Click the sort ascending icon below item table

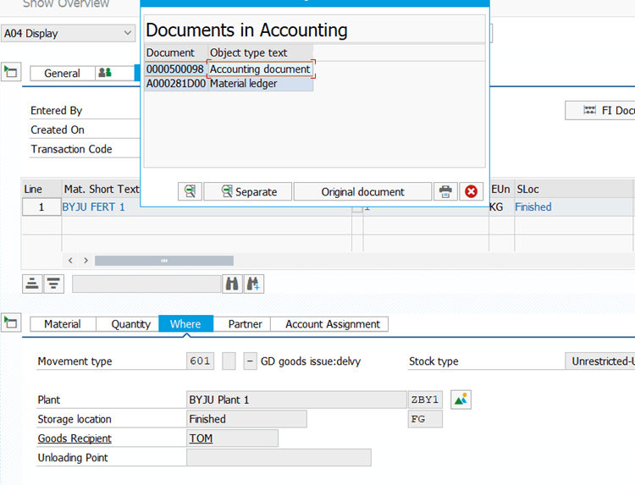32,284
